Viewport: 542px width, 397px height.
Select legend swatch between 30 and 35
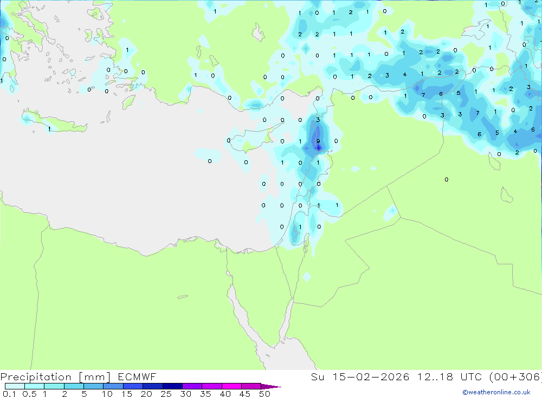click(192, 386)
